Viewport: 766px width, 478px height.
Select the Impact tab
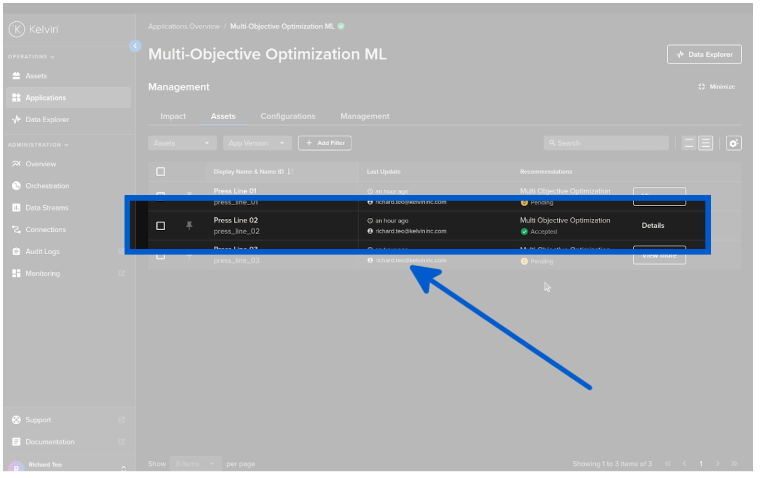[x=173, y=117]
